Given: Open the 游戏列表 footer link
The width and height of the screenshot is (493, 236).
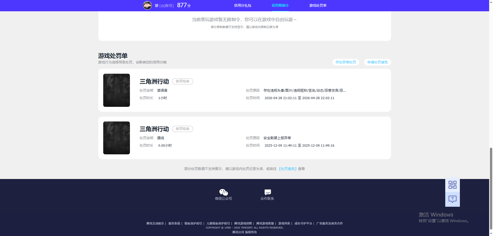Looking at the screenshot, I should pyautogui.click(x=284, y=223).
